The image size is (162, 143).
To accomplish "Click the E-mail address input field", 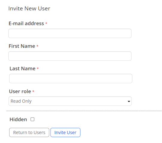I will point(70,33).
